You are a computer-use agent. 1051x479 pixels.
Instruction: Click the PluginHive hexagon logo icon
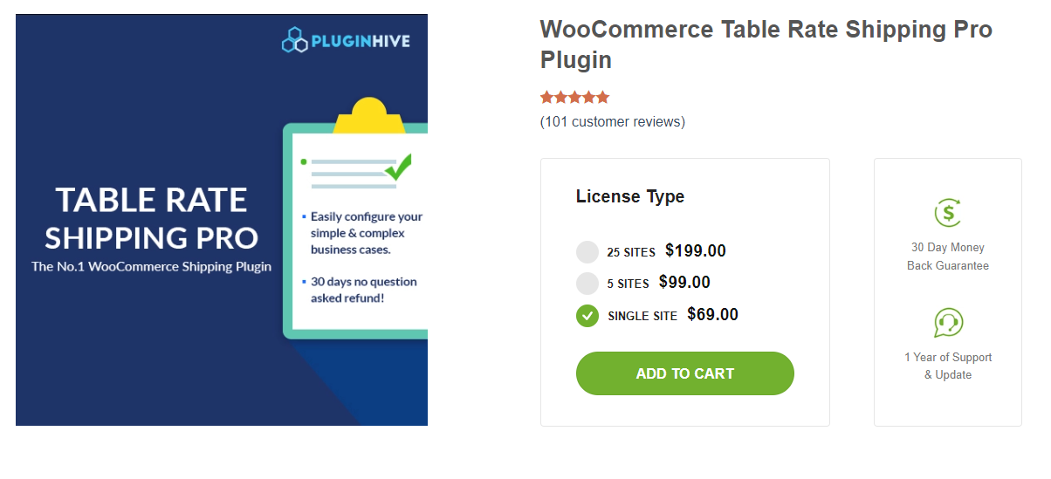[x=294, y=40]
